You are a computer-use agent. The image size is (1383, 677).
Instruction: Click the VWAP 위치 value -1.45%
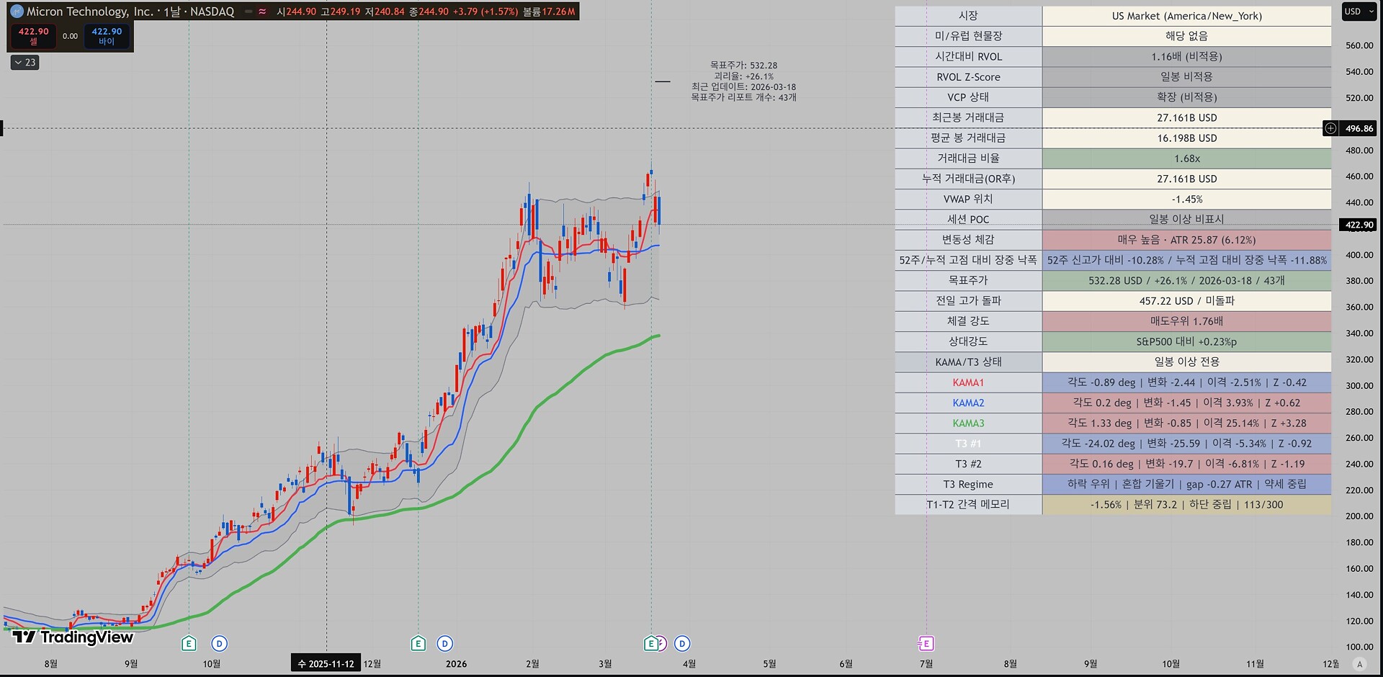pos(1186,199)
